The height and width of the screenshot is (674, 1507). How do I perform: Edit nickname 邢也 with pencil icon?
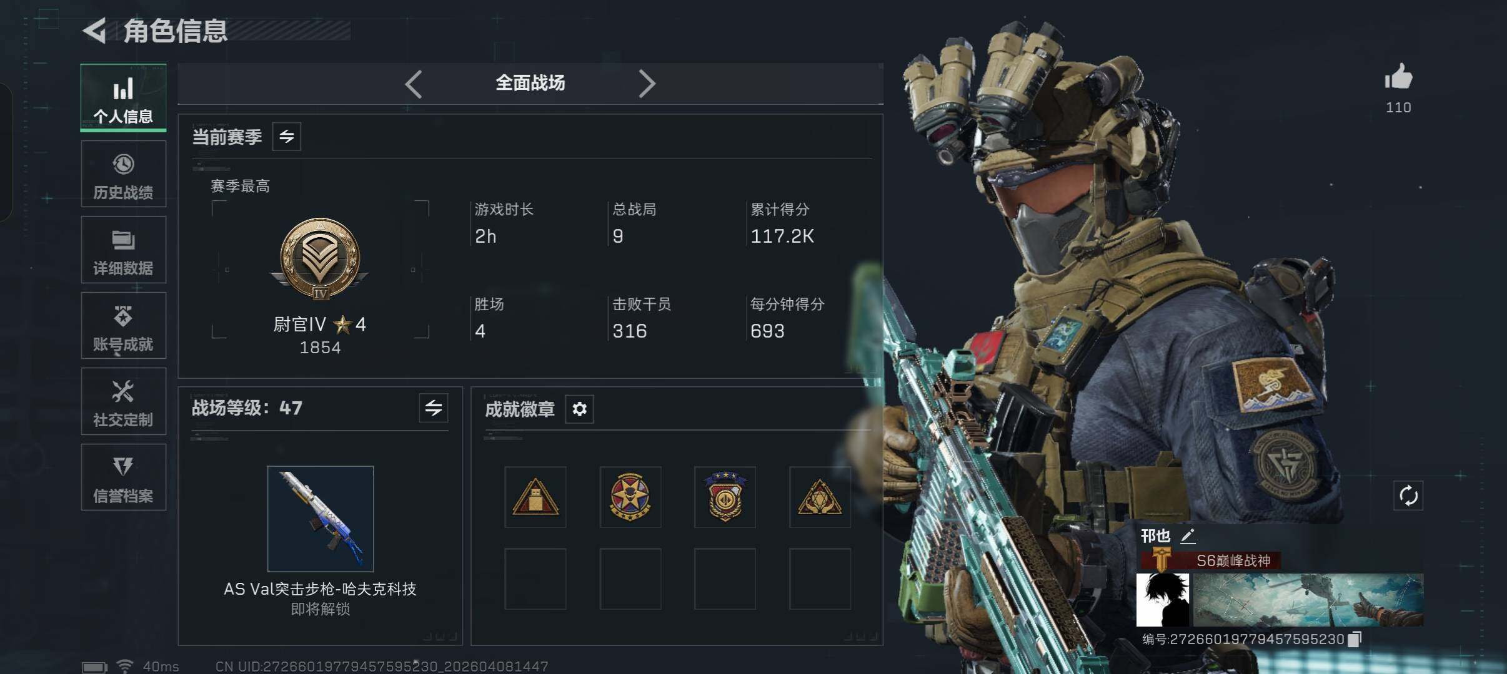[x=1188, y=536]
